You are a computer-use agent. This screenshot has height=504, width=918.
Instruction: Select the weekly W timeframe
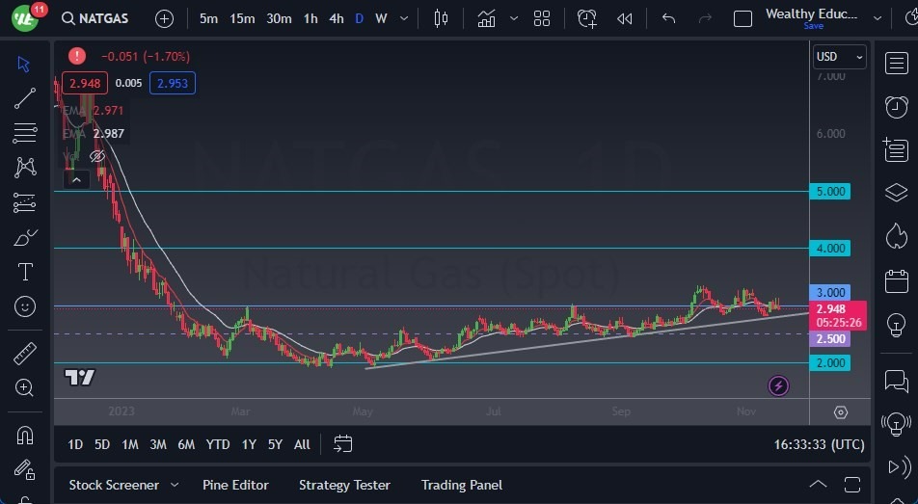(x=381, y=18)
